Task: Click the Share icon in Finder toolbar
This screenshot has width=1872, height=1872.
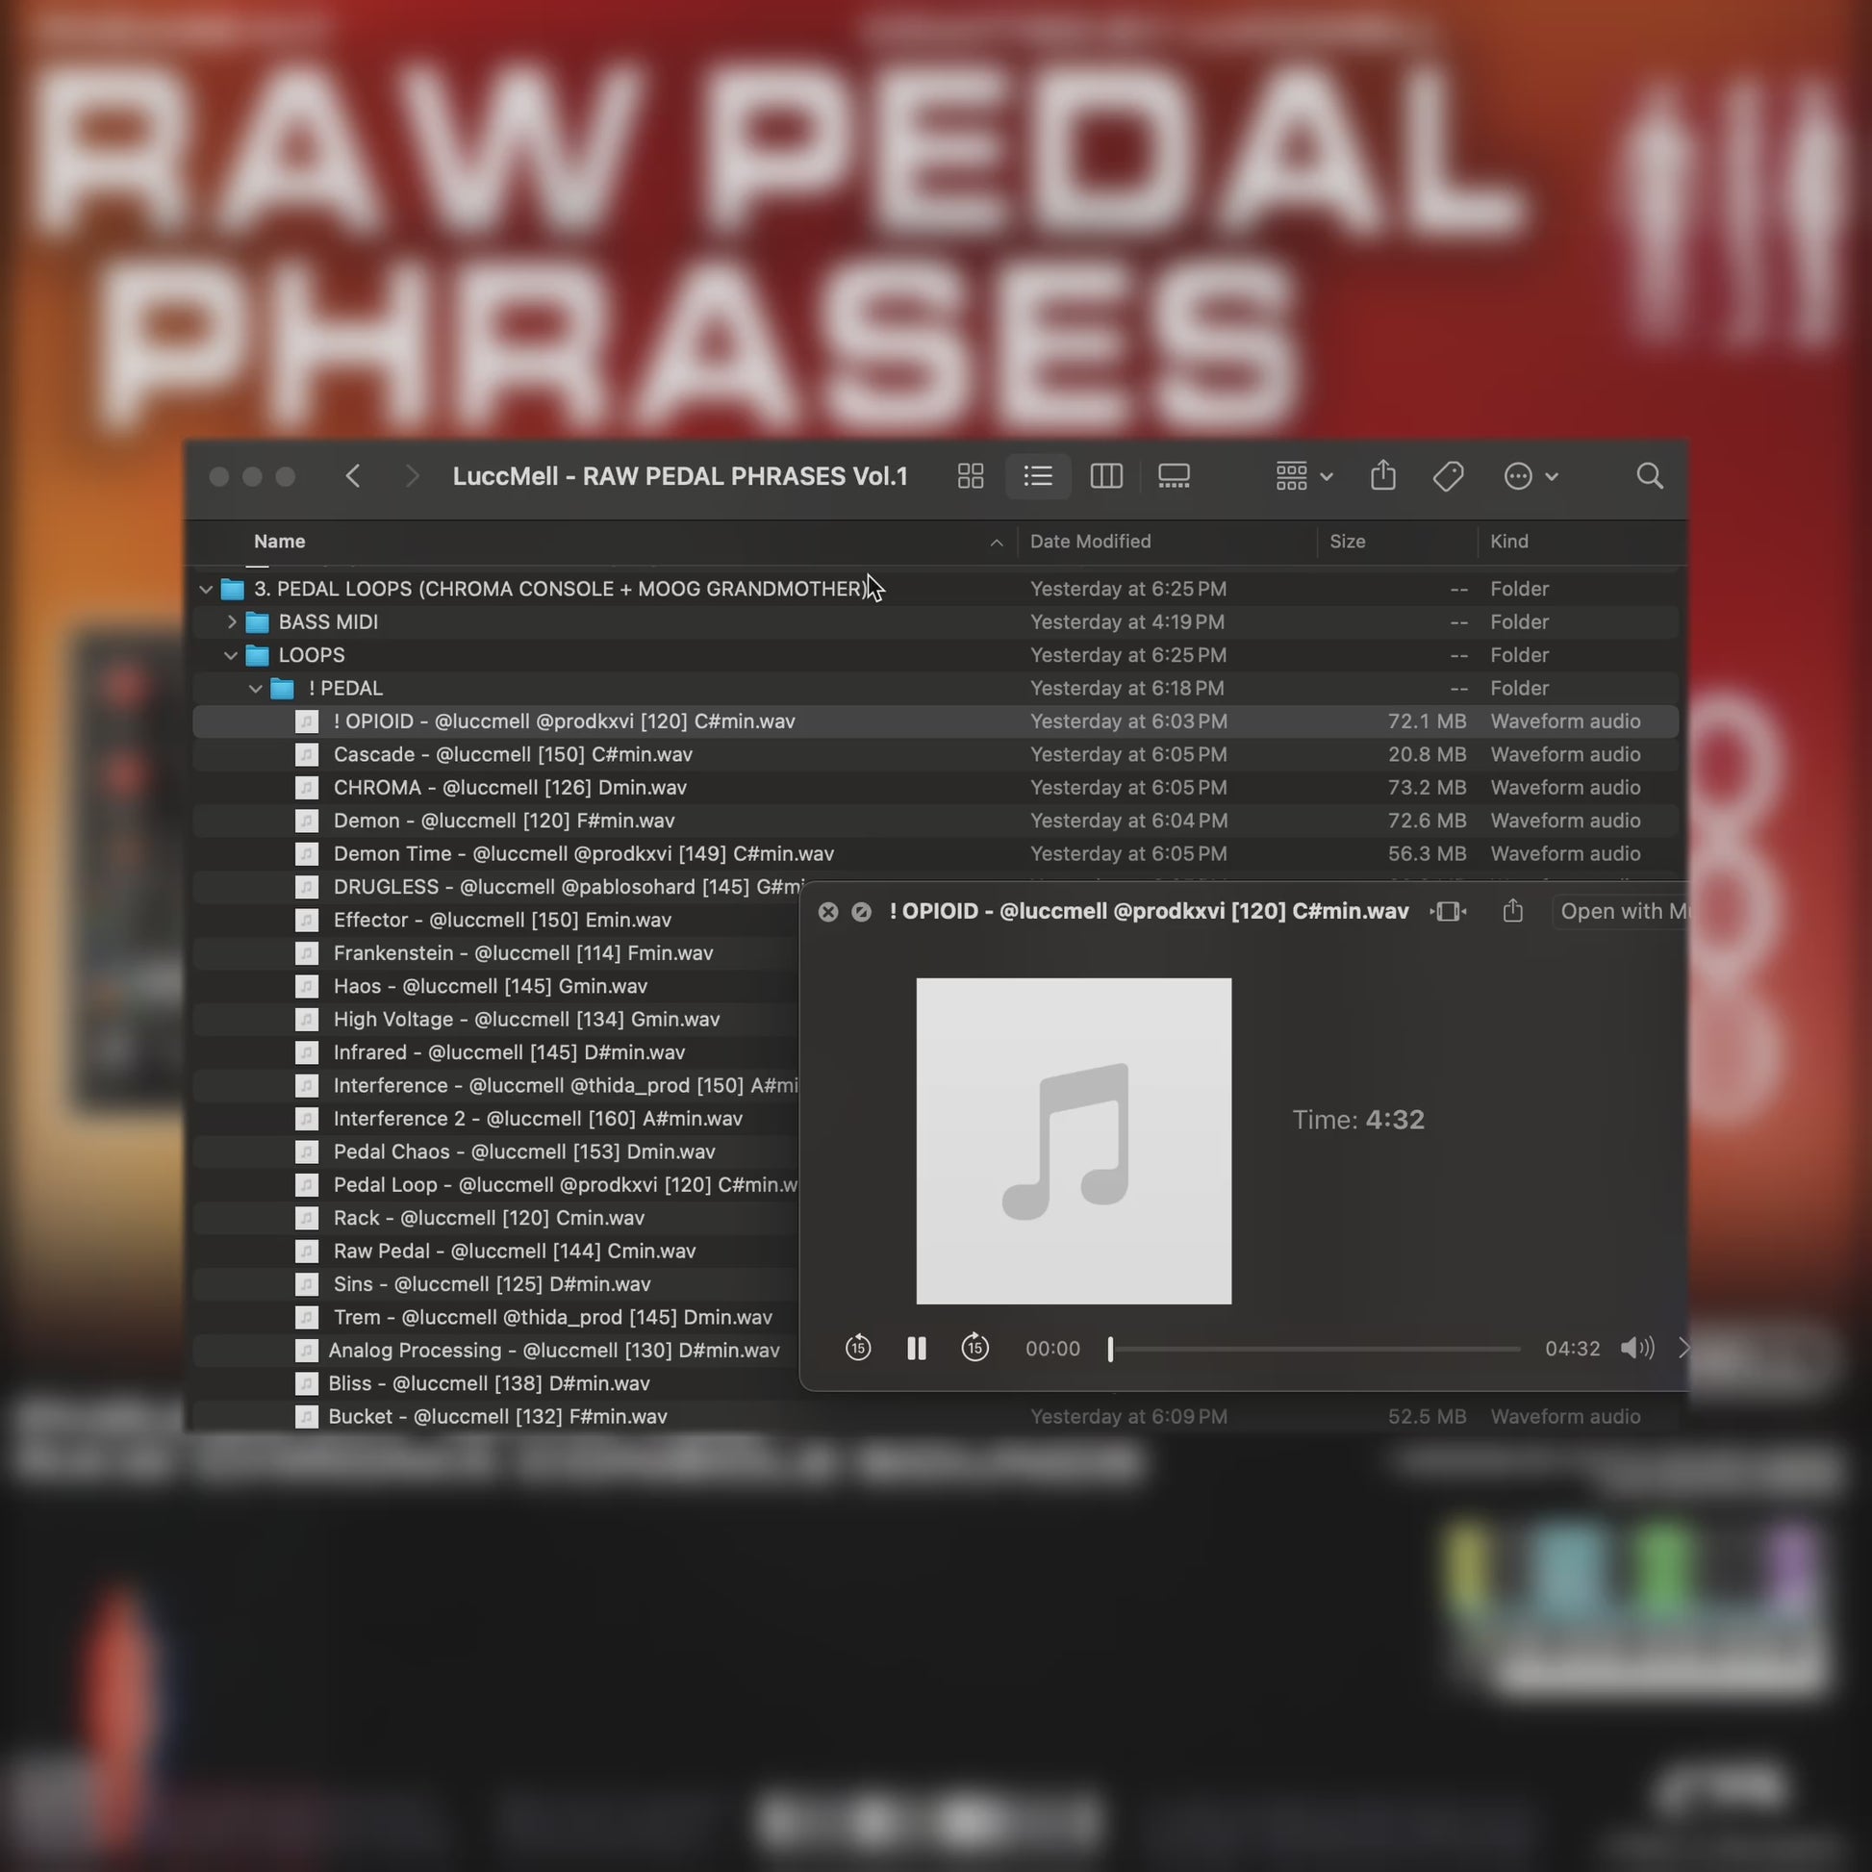Action: 1382,476
